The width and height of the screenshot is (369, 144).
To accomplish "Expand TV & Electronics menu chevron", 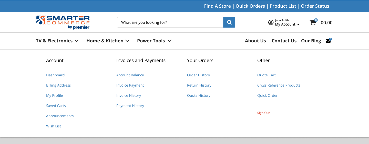I will 76,41.
